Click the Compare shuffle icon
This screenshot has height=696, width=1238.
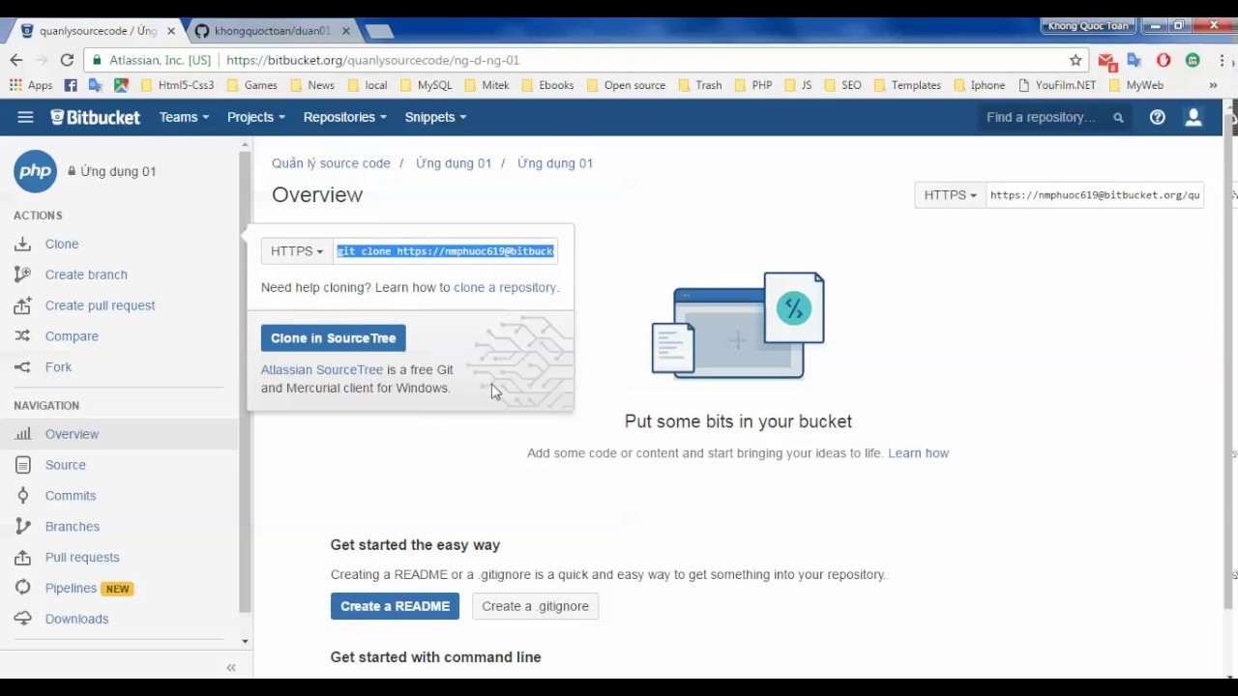tap(23, 336)
